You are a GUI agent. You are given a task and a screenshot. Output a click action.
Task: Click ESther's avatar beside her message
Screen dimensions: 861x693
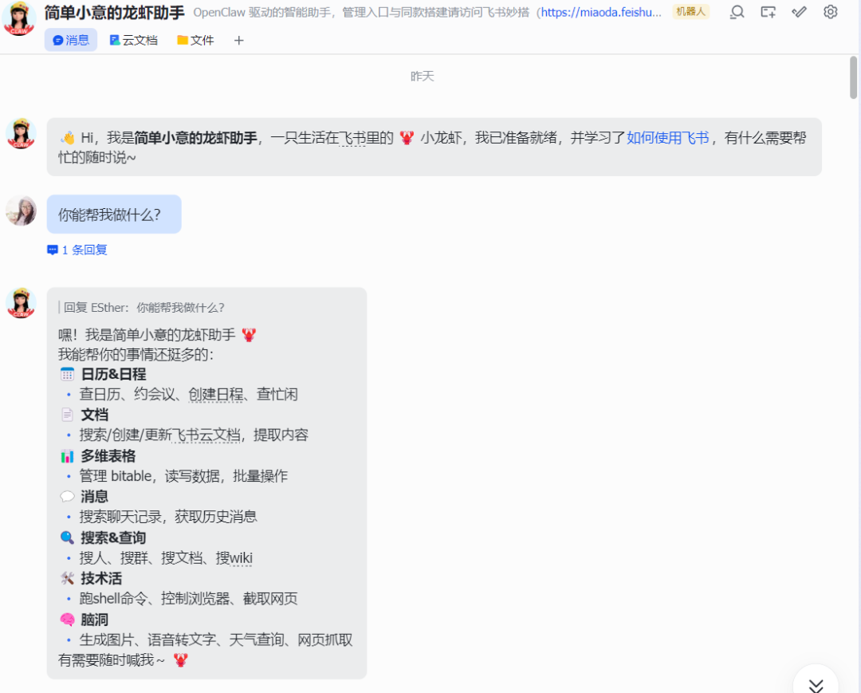click(21, 211)
